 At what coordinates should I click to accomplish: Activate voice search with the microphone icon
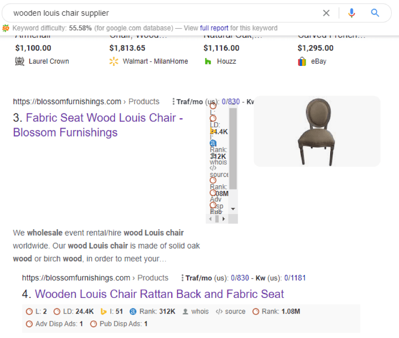(x=351, y=13)
